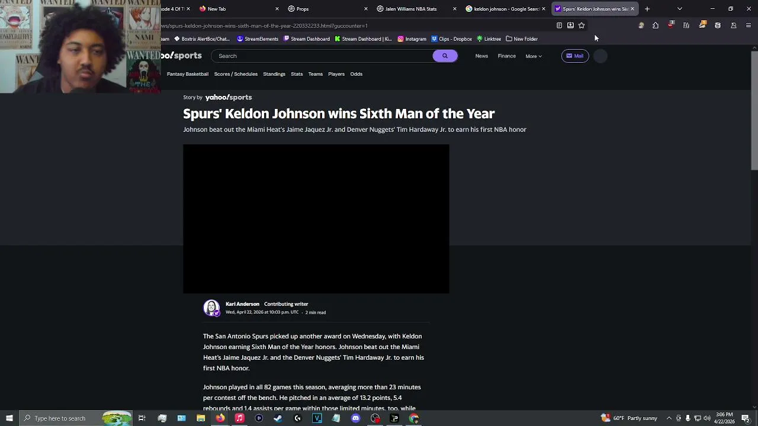Screen dimensions: 758x426
Task: Click the page URL in address bar
Action: [x=264, y=25]
